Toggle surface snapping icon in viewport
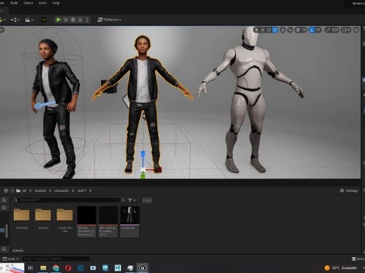This screenshot has height=273, width=365. point(290,30)
